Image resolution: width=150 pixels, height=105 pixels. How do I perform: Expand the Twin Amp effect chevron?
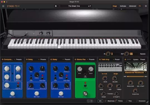tap(114, 60)
